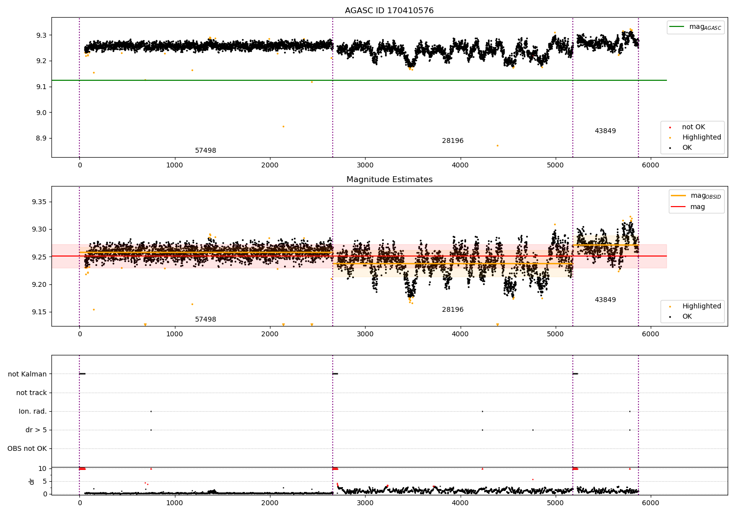This screenshot has width=735, height=514.
Task: Click 'Highlighted' in the AGASC ID plot legend
Action: point(702,138)
